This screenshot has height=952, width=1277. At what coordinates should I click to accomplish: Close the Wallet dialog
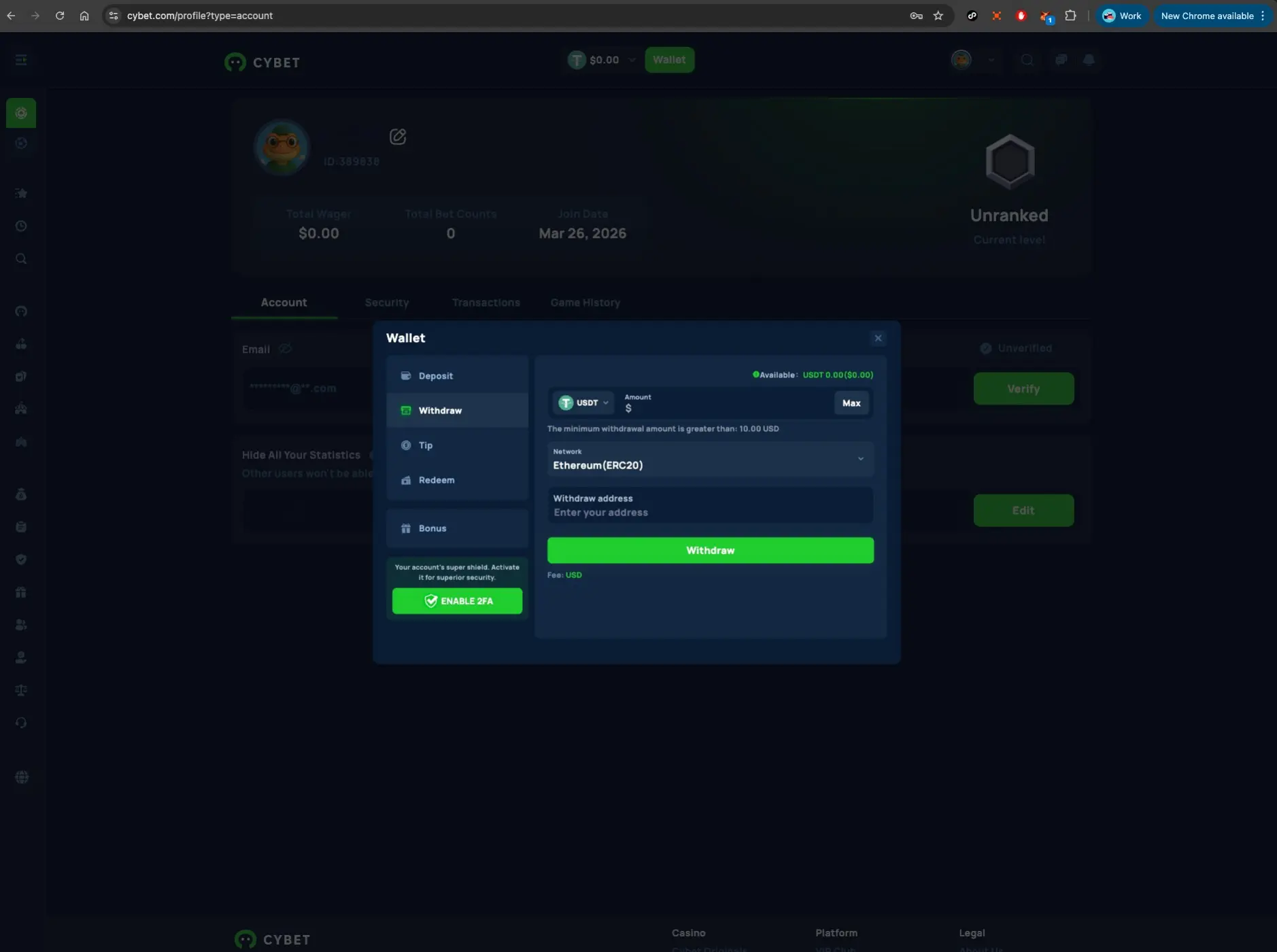click(878, 338)
